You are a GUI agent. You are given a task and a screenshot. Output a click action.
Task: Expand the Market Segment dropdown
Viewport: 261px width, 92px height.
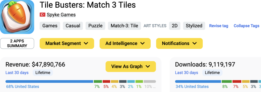[67, 44]
